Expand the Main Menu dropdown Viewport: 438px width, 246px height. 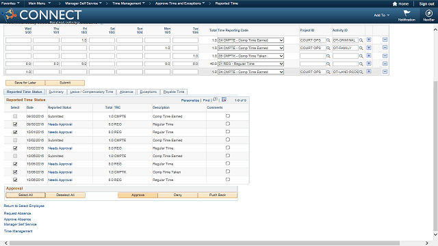coord(40,3)
